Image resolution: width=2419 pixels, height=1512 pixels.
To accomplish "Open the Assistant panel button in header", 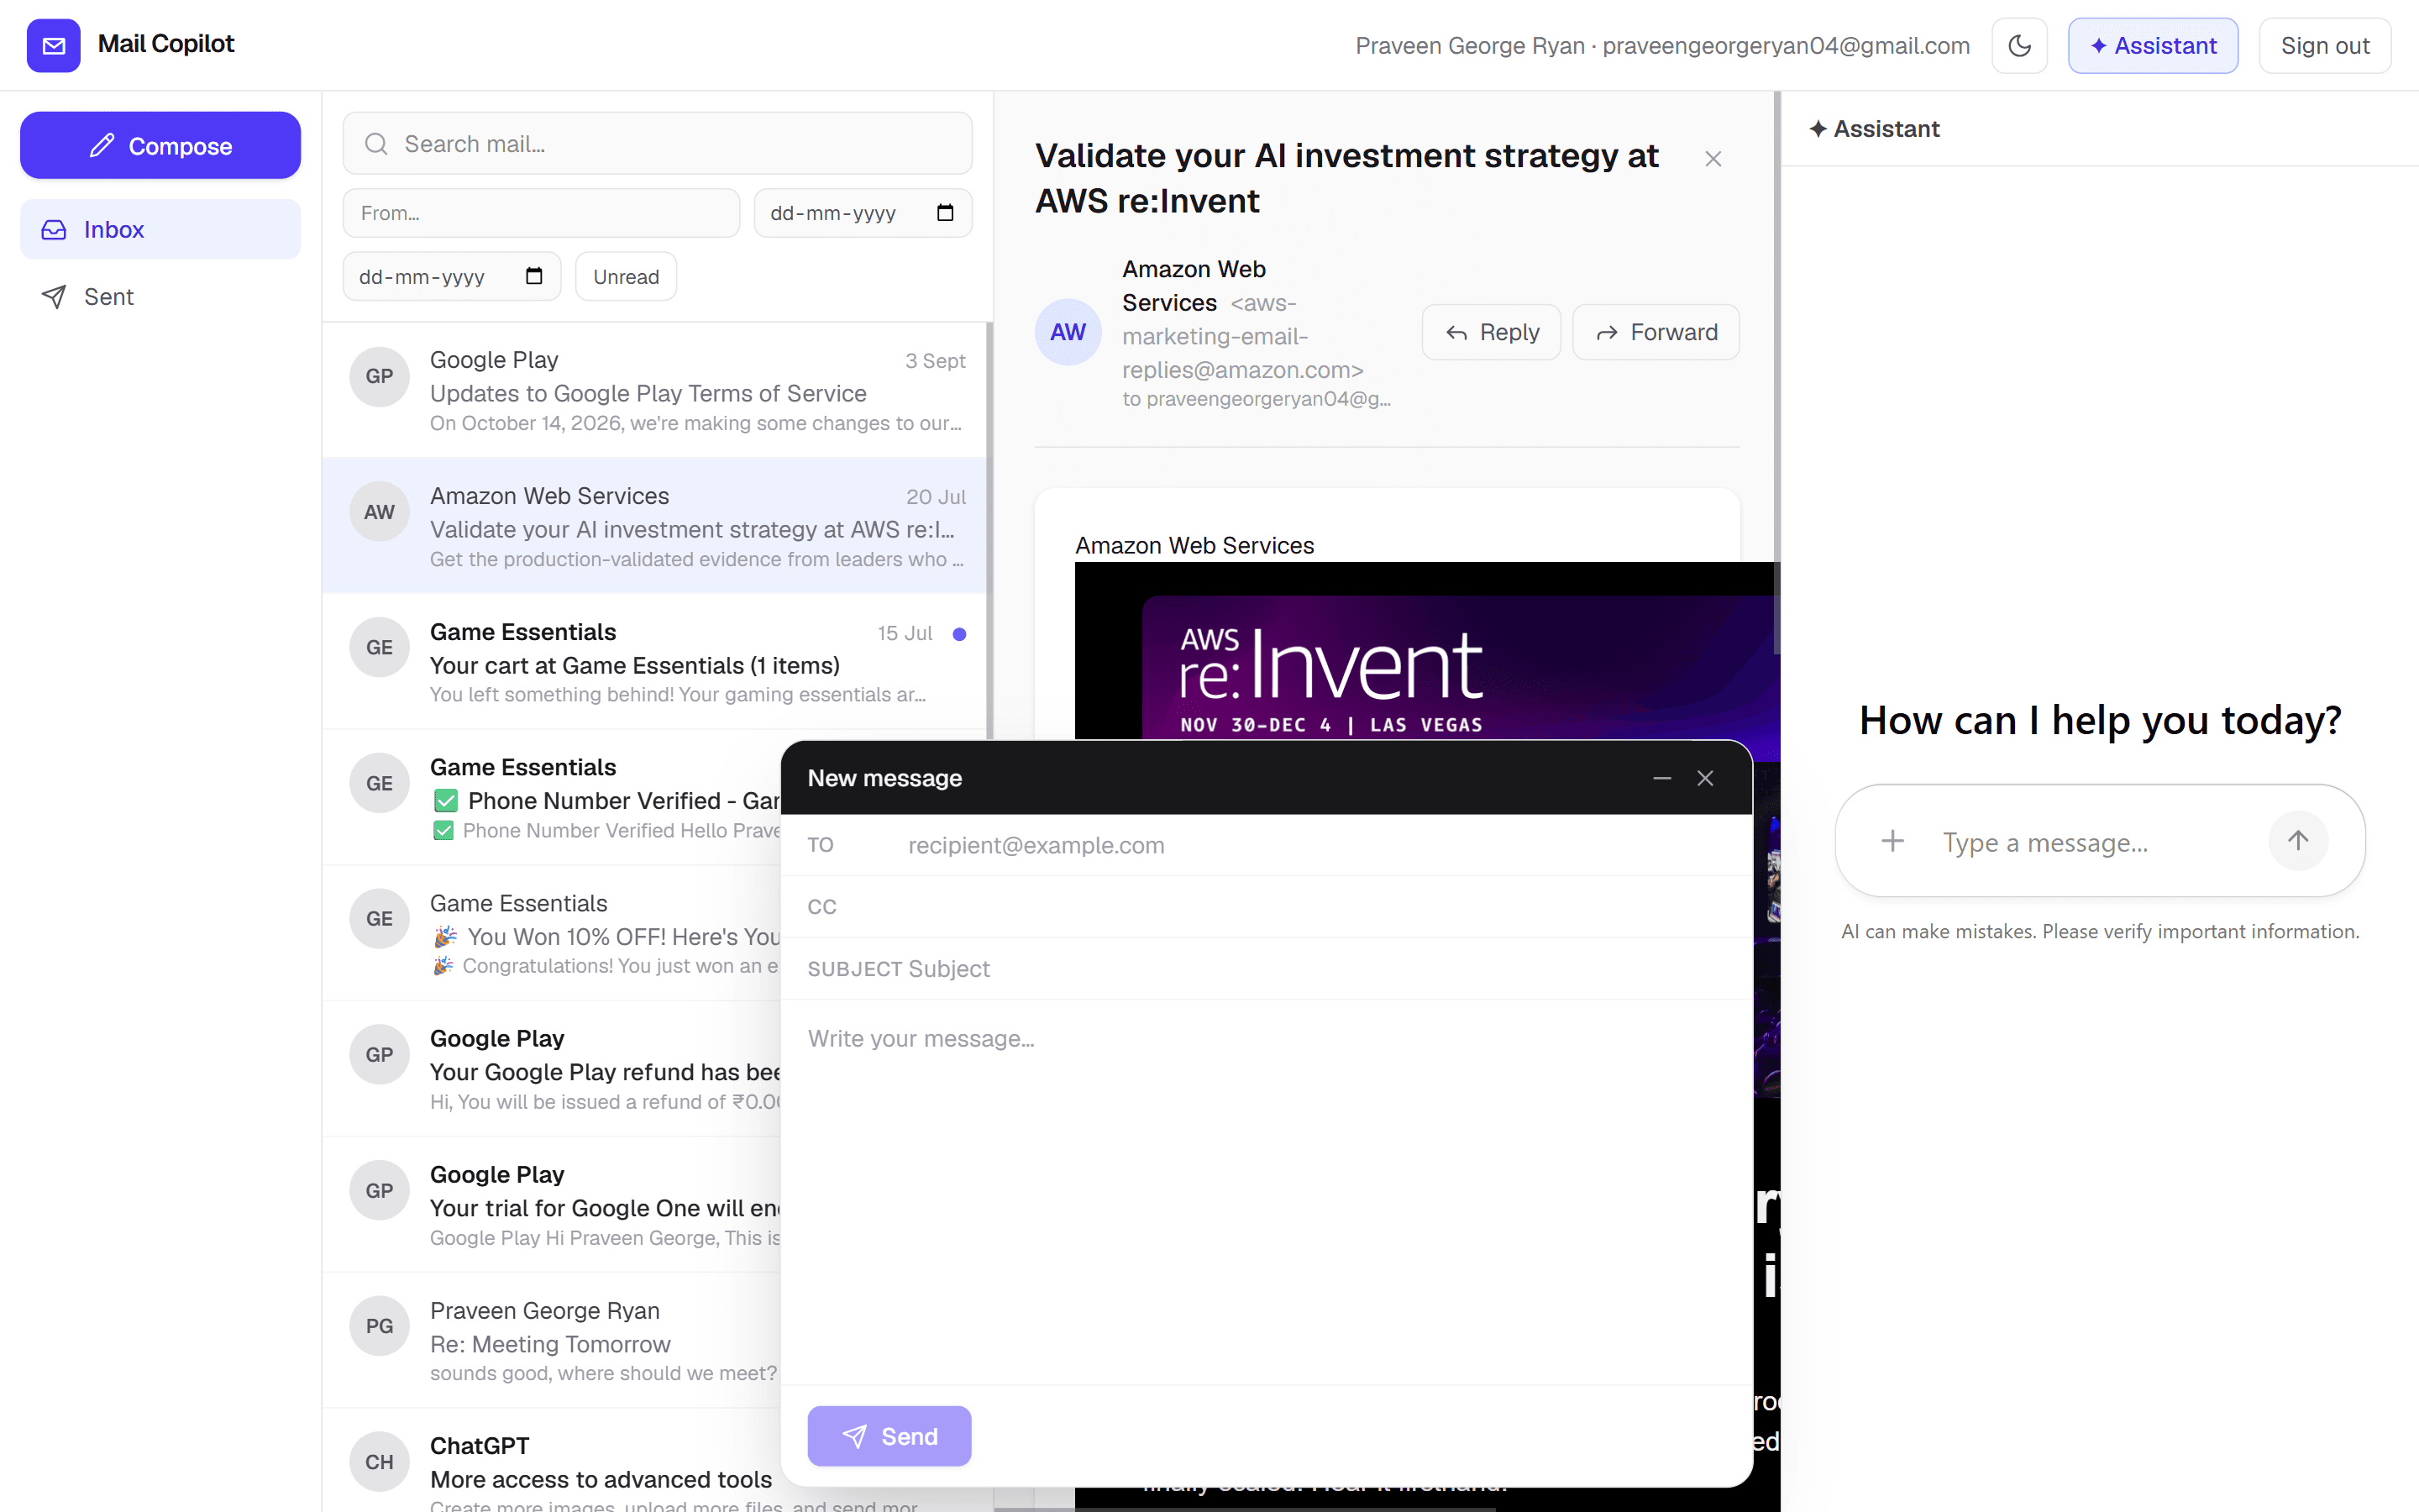I will (2152, 45).
